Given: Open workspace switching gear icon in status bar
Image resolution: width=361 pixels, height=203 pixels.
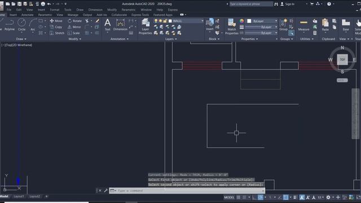Looking at the screenshot, I should pyautogui.click(x=328, y=197).
